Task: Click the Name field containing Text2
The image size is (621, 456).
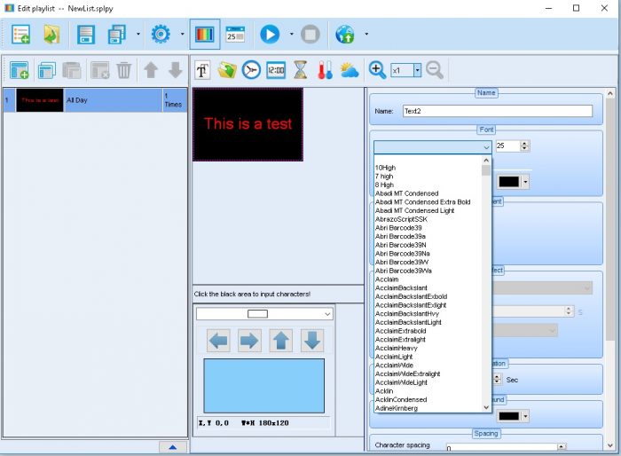Action: coord(497,111)
